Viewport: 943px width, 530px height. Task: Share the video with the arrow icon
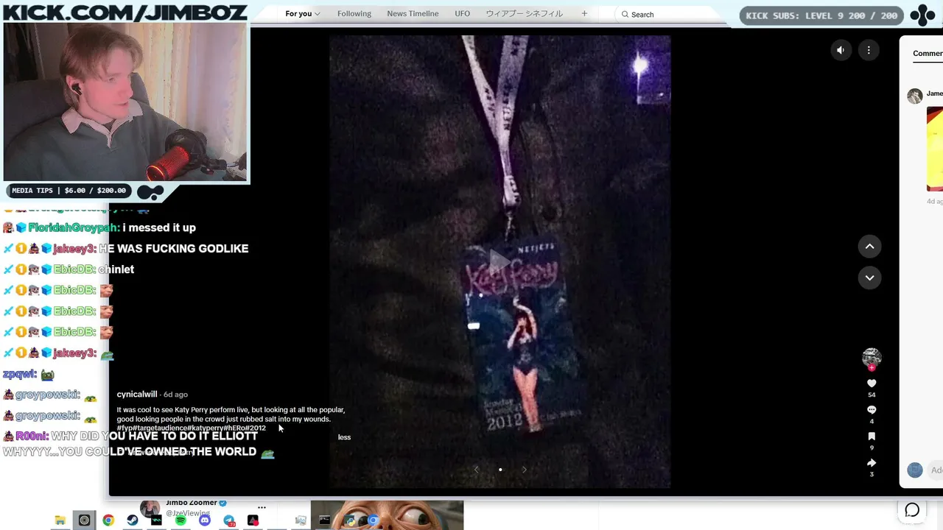coord(872,462)
